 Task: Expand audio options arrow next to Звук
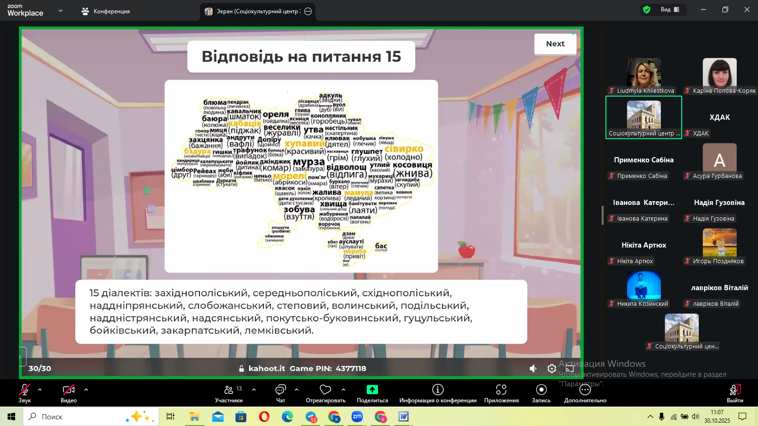pyautogui.click(x=40, y=390)
